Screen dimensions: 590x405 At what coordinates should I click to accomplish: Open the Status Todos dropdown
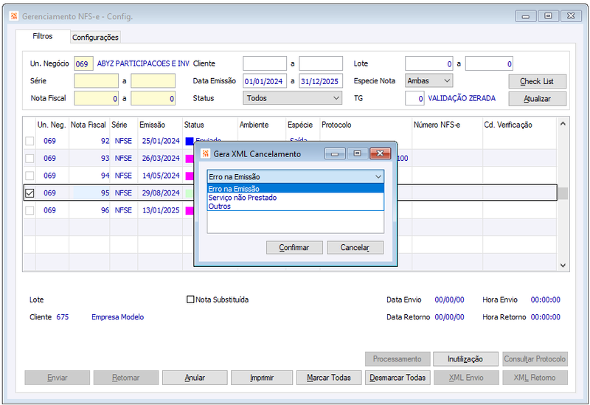(x=292, y=98)
